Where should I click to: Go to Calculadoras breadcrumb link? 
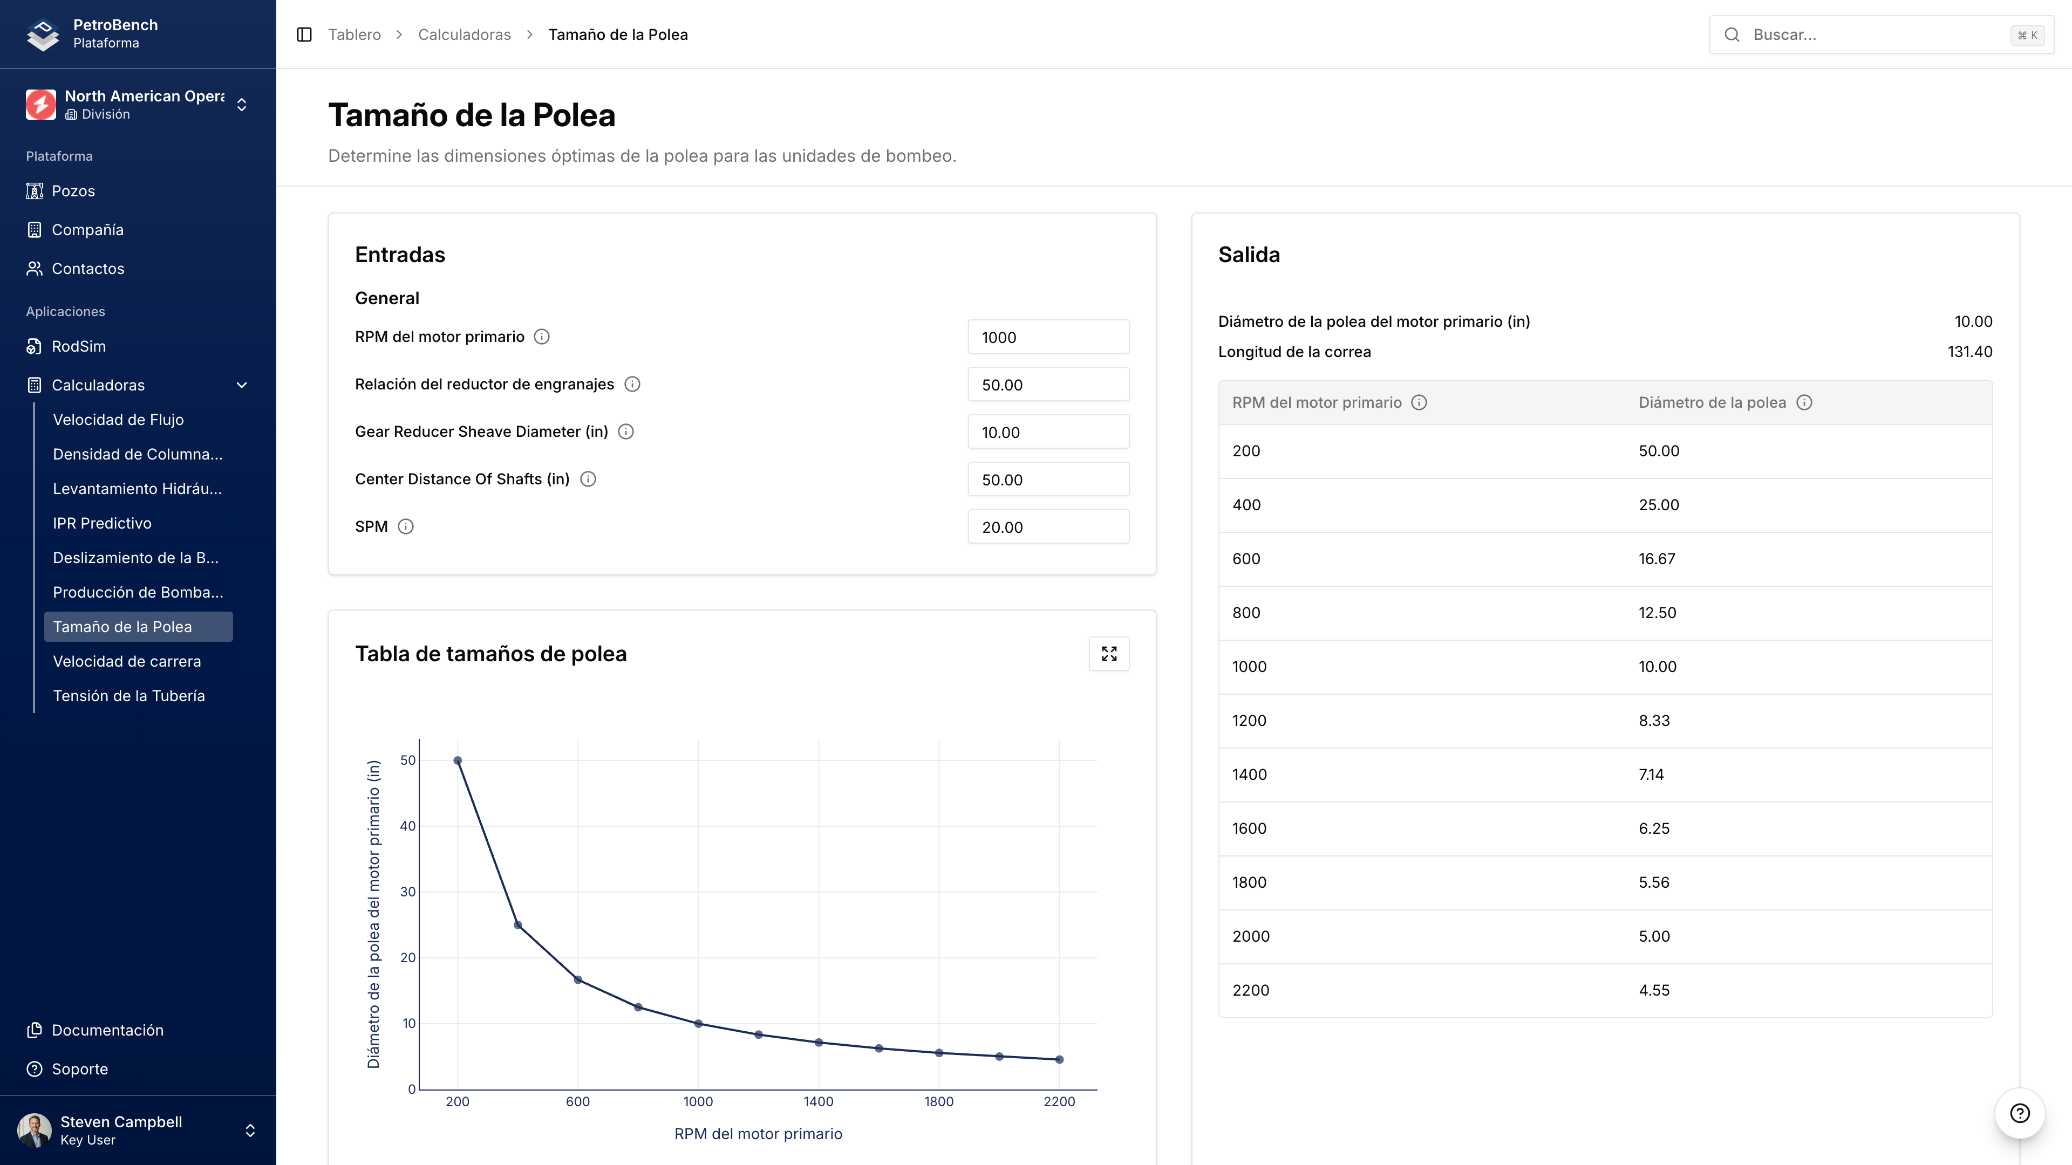pyautogui.click(x=464, y=35)
